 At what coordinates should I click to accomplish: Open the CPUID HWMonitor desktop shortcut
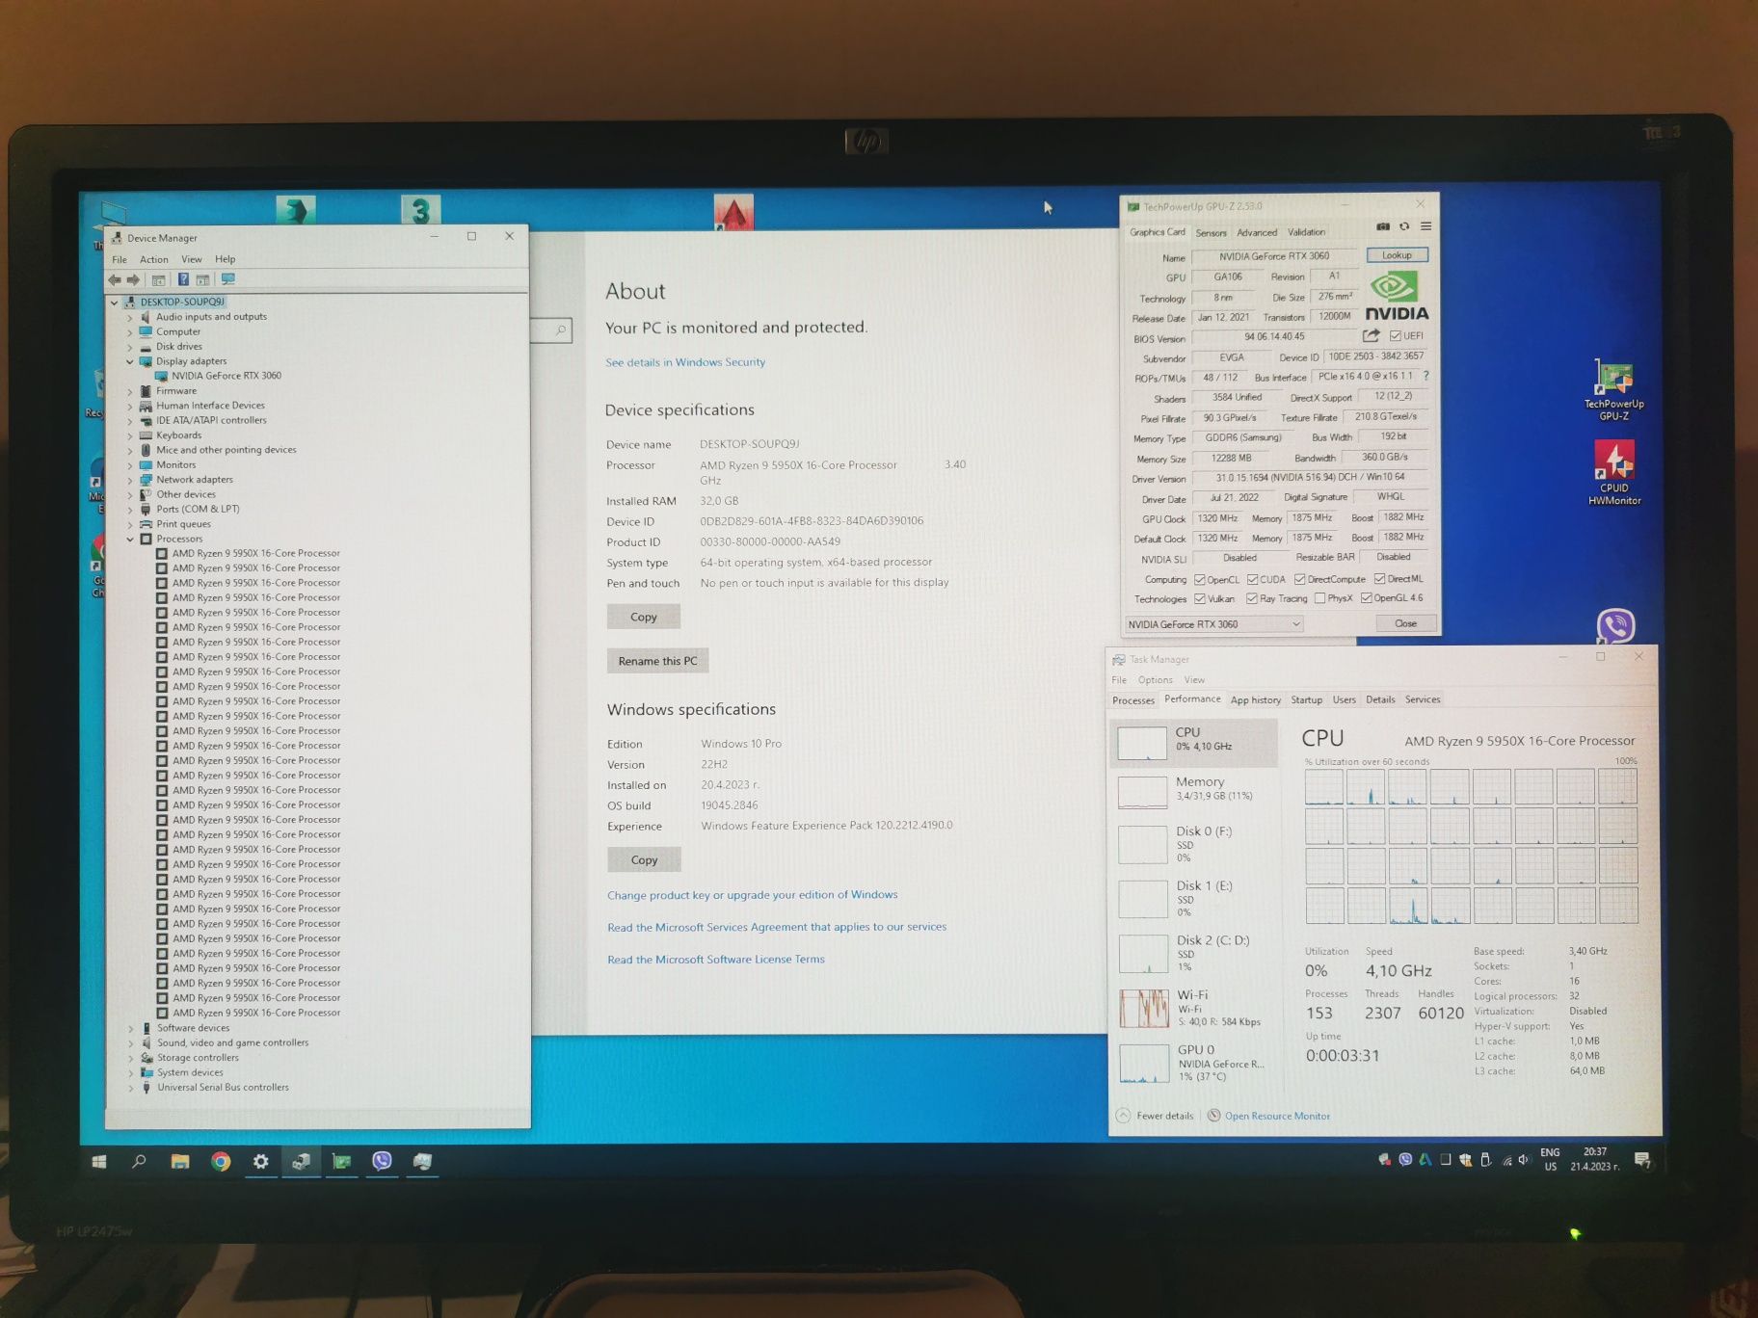[x=1614, y=472]
